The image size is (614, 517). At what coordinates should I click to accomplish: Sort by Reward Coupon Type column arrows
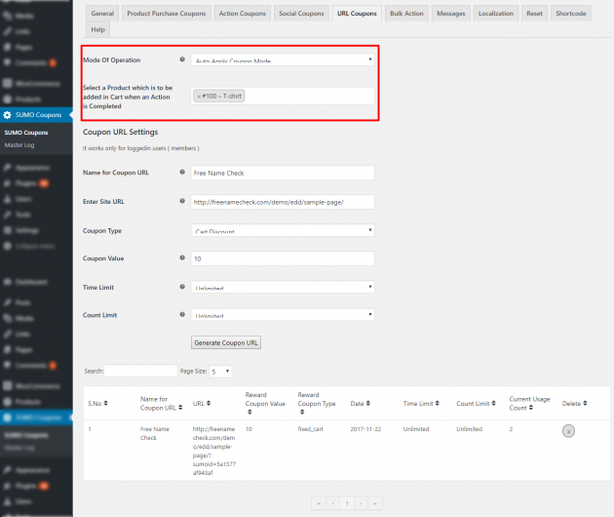click(x=302, y=412)
